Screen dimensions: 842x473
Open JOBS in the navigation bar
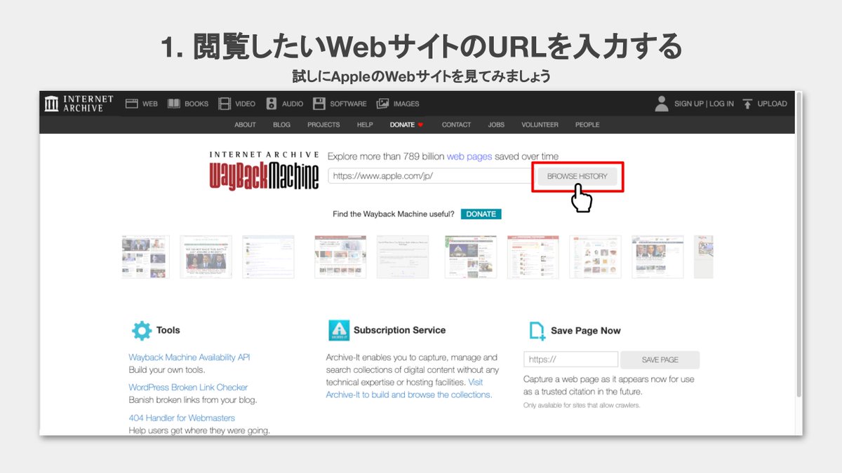pos(496,125)
